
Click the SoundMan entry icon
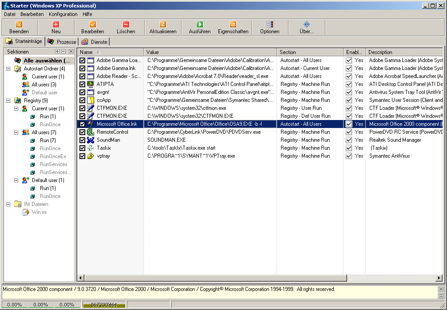[91, 140]
